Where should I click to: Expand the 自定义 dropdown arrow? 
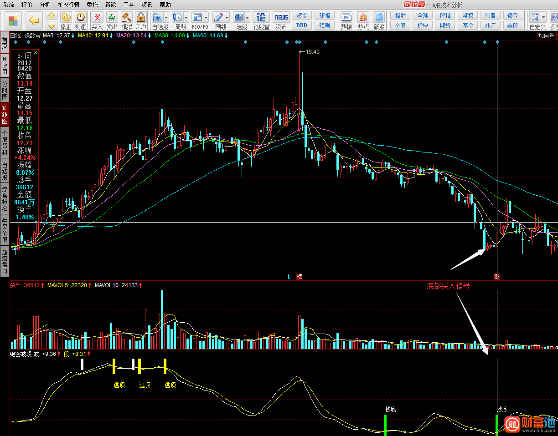[543, 18]
